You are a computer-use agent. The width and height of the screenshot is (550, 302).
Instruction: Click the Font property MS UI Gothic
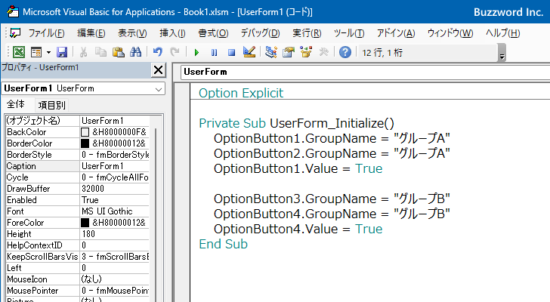[x=114, y=211]
